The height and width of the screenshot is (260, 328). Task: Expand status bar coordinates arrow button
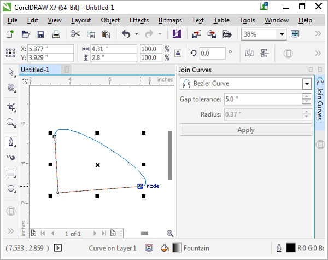[x=58, y=248]
